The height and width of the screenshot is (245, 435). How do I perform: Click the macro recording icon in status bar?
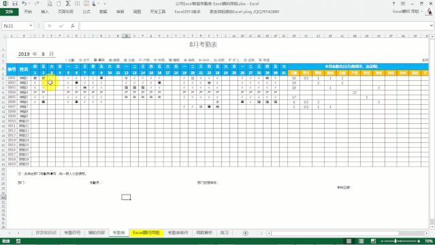18,241
